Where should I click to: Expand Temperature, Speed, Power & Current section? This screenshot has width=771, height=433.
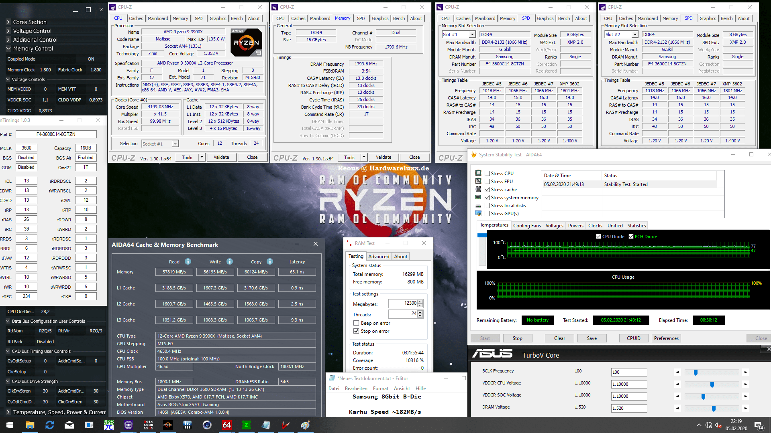pyautogui.click(x=8, y=412)
